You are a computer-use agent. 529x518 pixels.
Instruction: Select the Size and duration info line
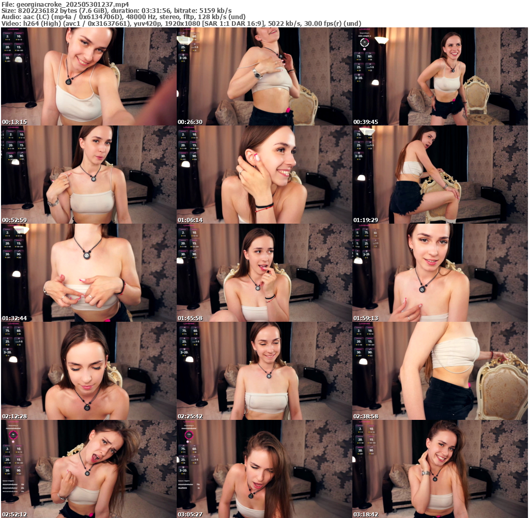point(116,10)
